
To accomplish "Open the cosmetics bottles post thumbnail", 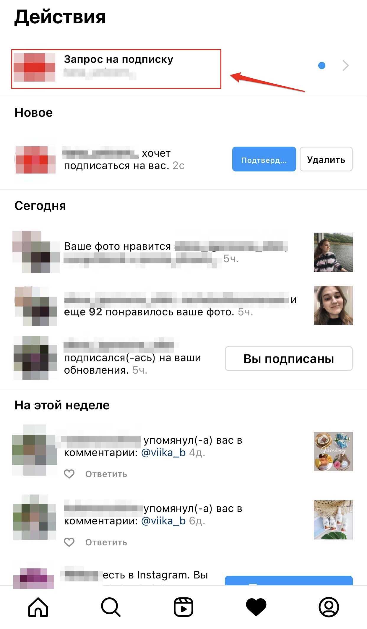I will pyautogui.click(x=333, y=520).
